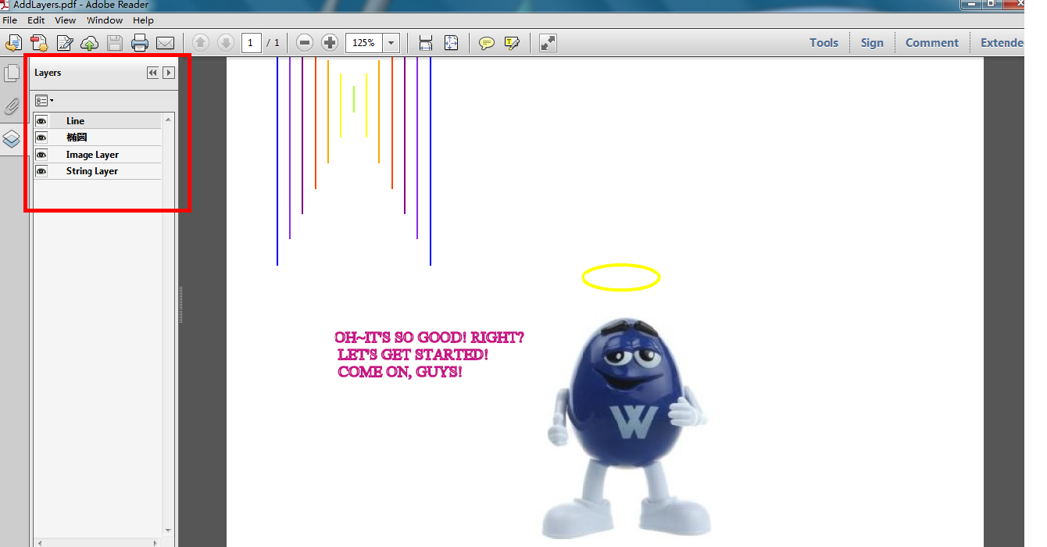Click the Create PDF online icon
Image resolution: width=1047 pixels, height=547 pixels.
point(39,43)
